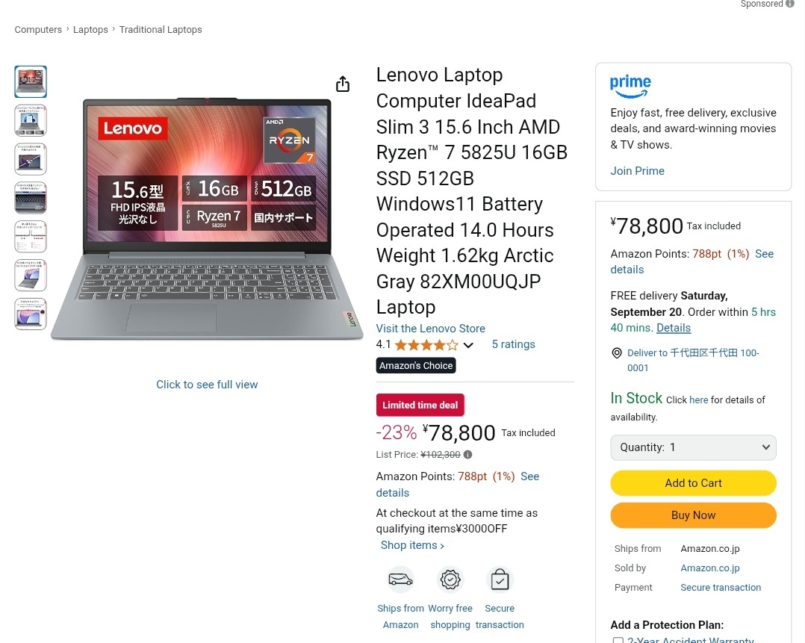Open the Quantity dropdown
805x643 pixels.
tap(693, 447)
